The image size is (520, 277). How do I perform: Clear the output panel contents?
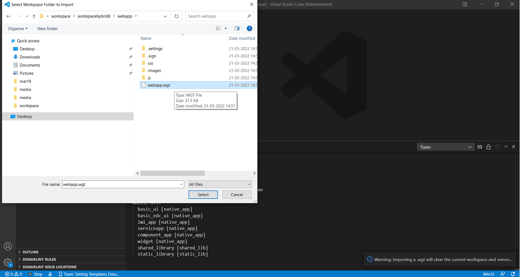[x=480, y=147]
